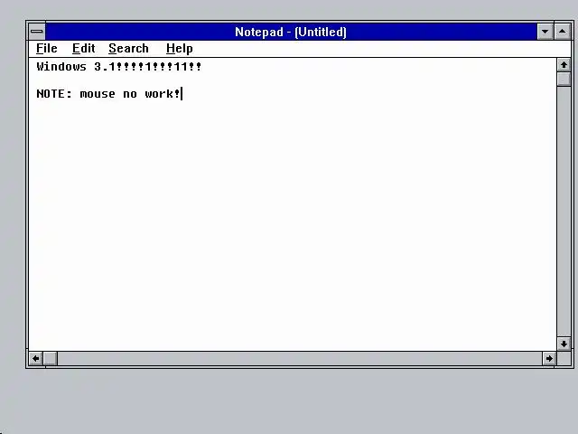Minimize the Notepad window
Image resolution: width=578 pixels, height=434 pixels.
tap(545, 32)
